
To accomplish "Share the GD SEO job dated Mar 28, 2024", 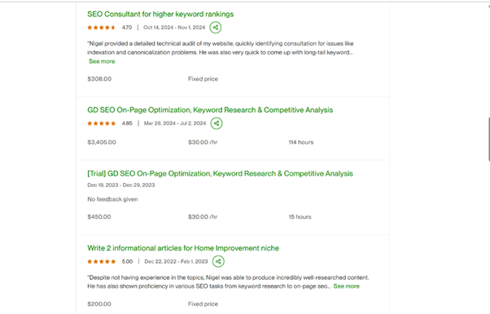I will click(217, 123).
